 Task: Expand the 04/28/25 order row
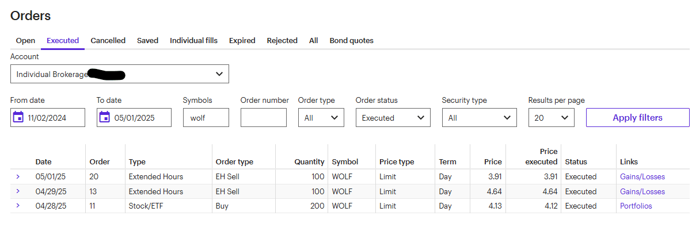(18, 205)
